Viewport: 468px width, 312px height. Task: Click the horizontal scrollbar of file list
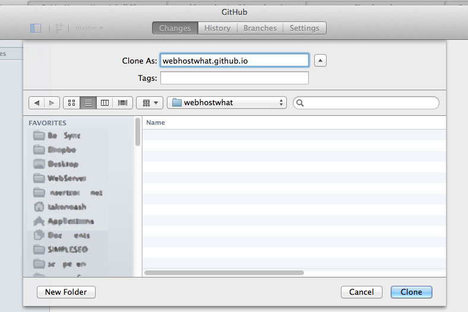224,273
